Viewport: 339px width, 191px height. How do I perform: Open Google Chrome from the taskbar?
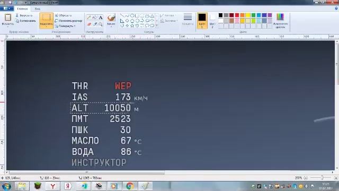coord(130,186)
